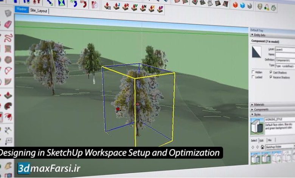Screen dimensions: 295x178
Task: Enable the Hidden checkbox in Entity Info
Action: 253,72
